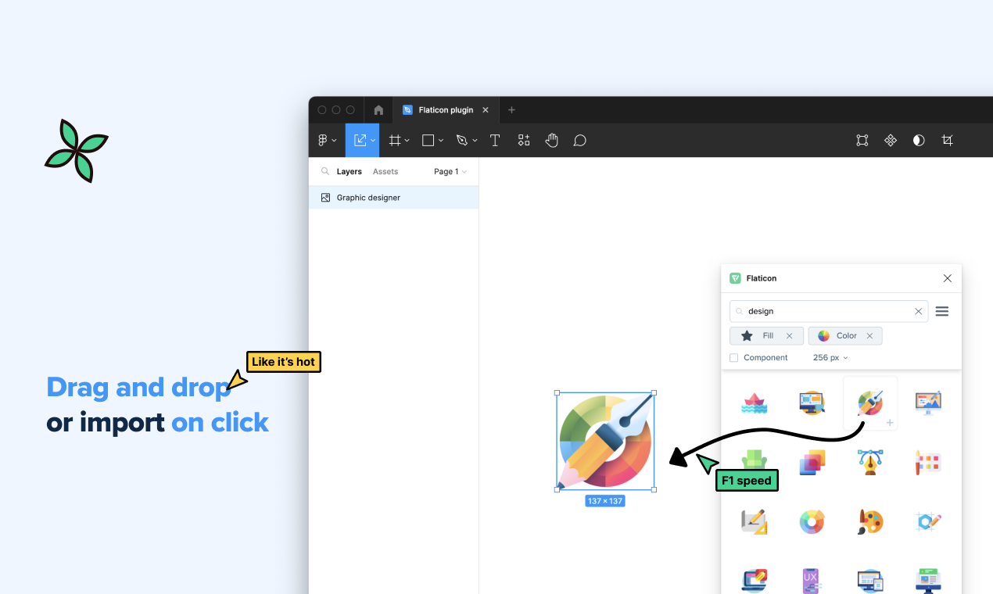Open the Pen tool dropdown arrow

tap(475, 141)
